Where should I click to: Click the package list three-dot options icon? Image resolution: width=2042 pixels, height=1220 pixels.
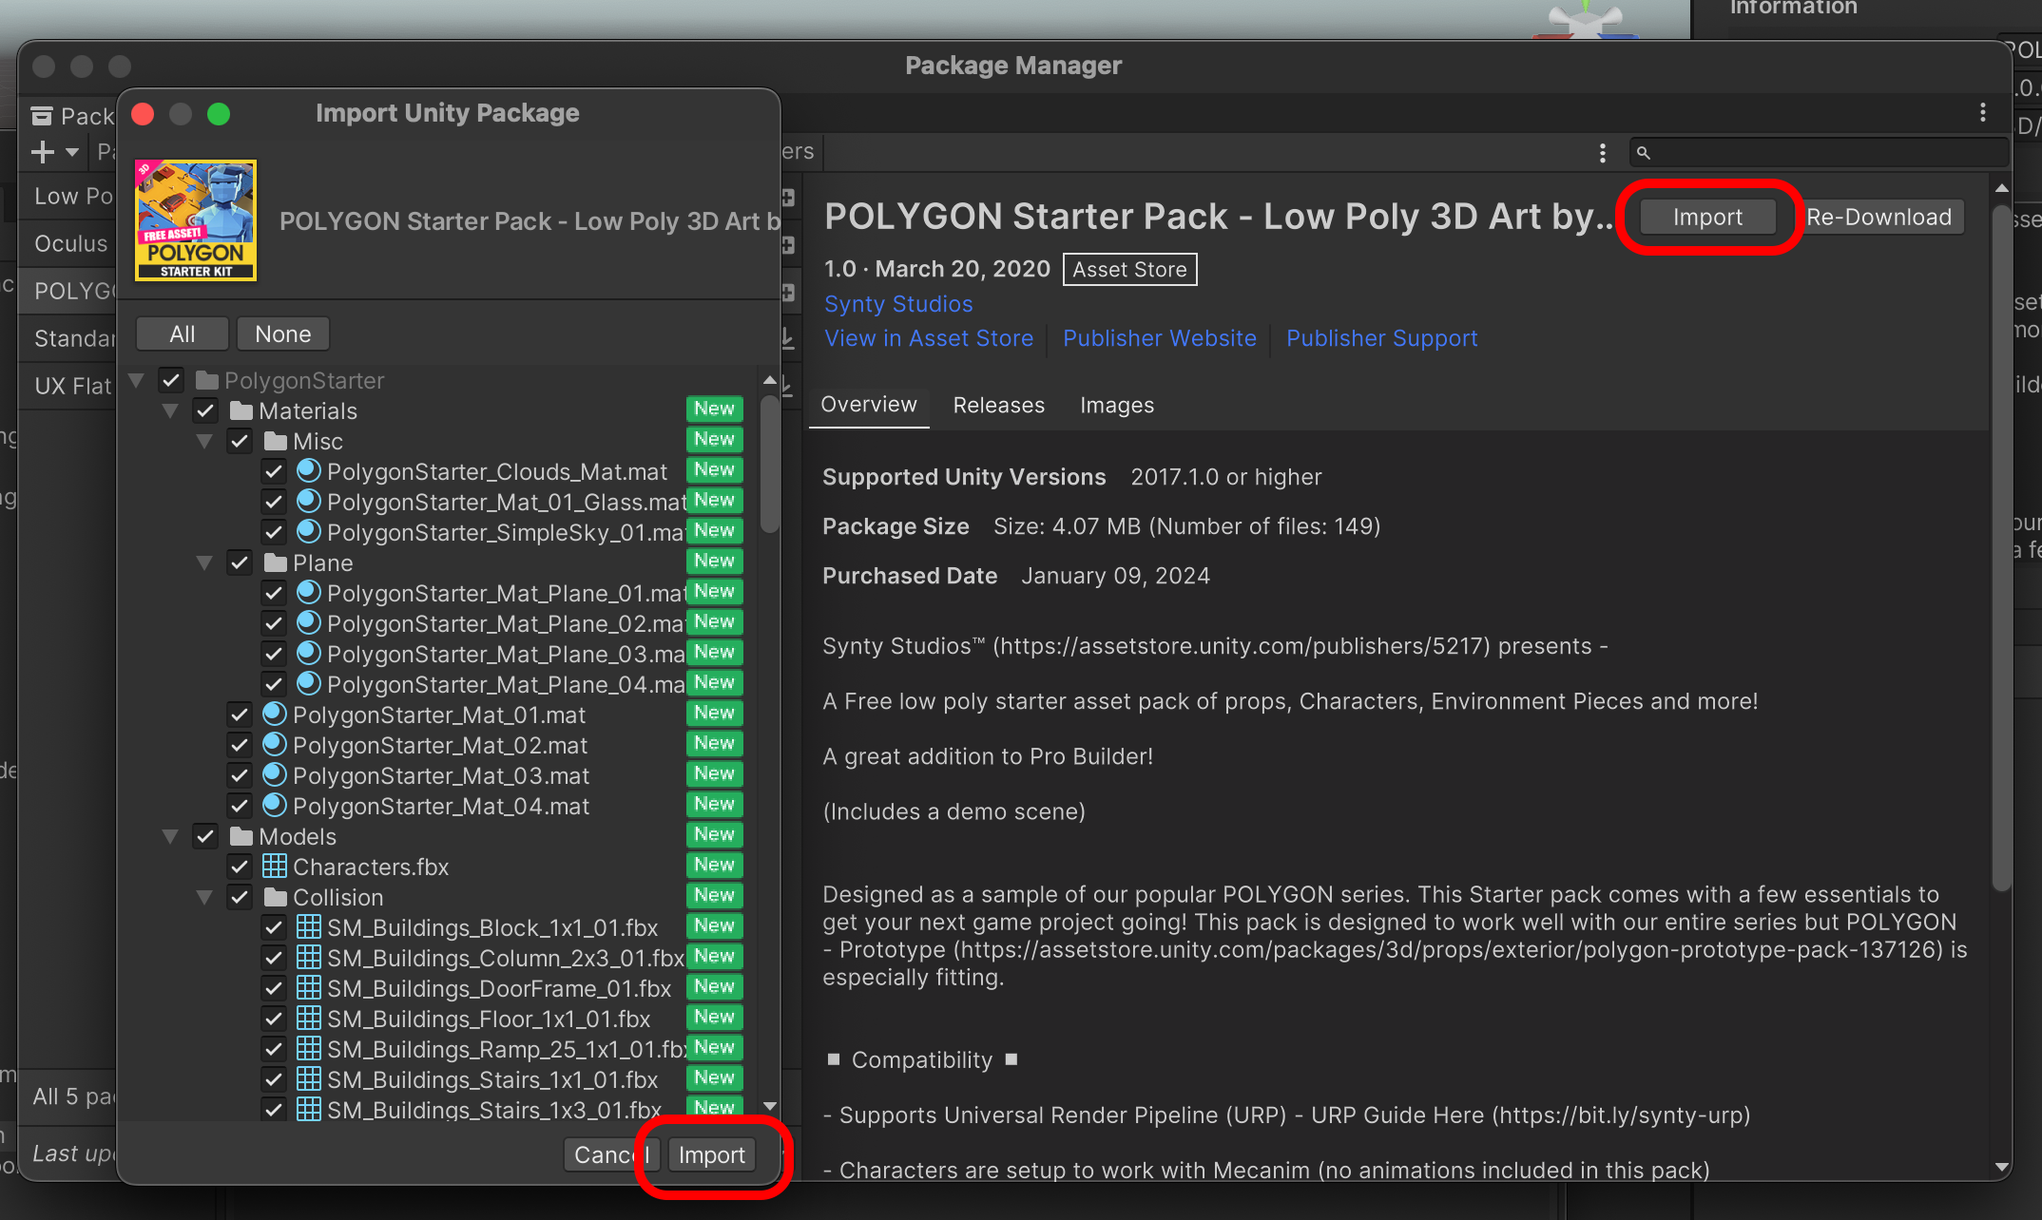tap(1603, 152)
